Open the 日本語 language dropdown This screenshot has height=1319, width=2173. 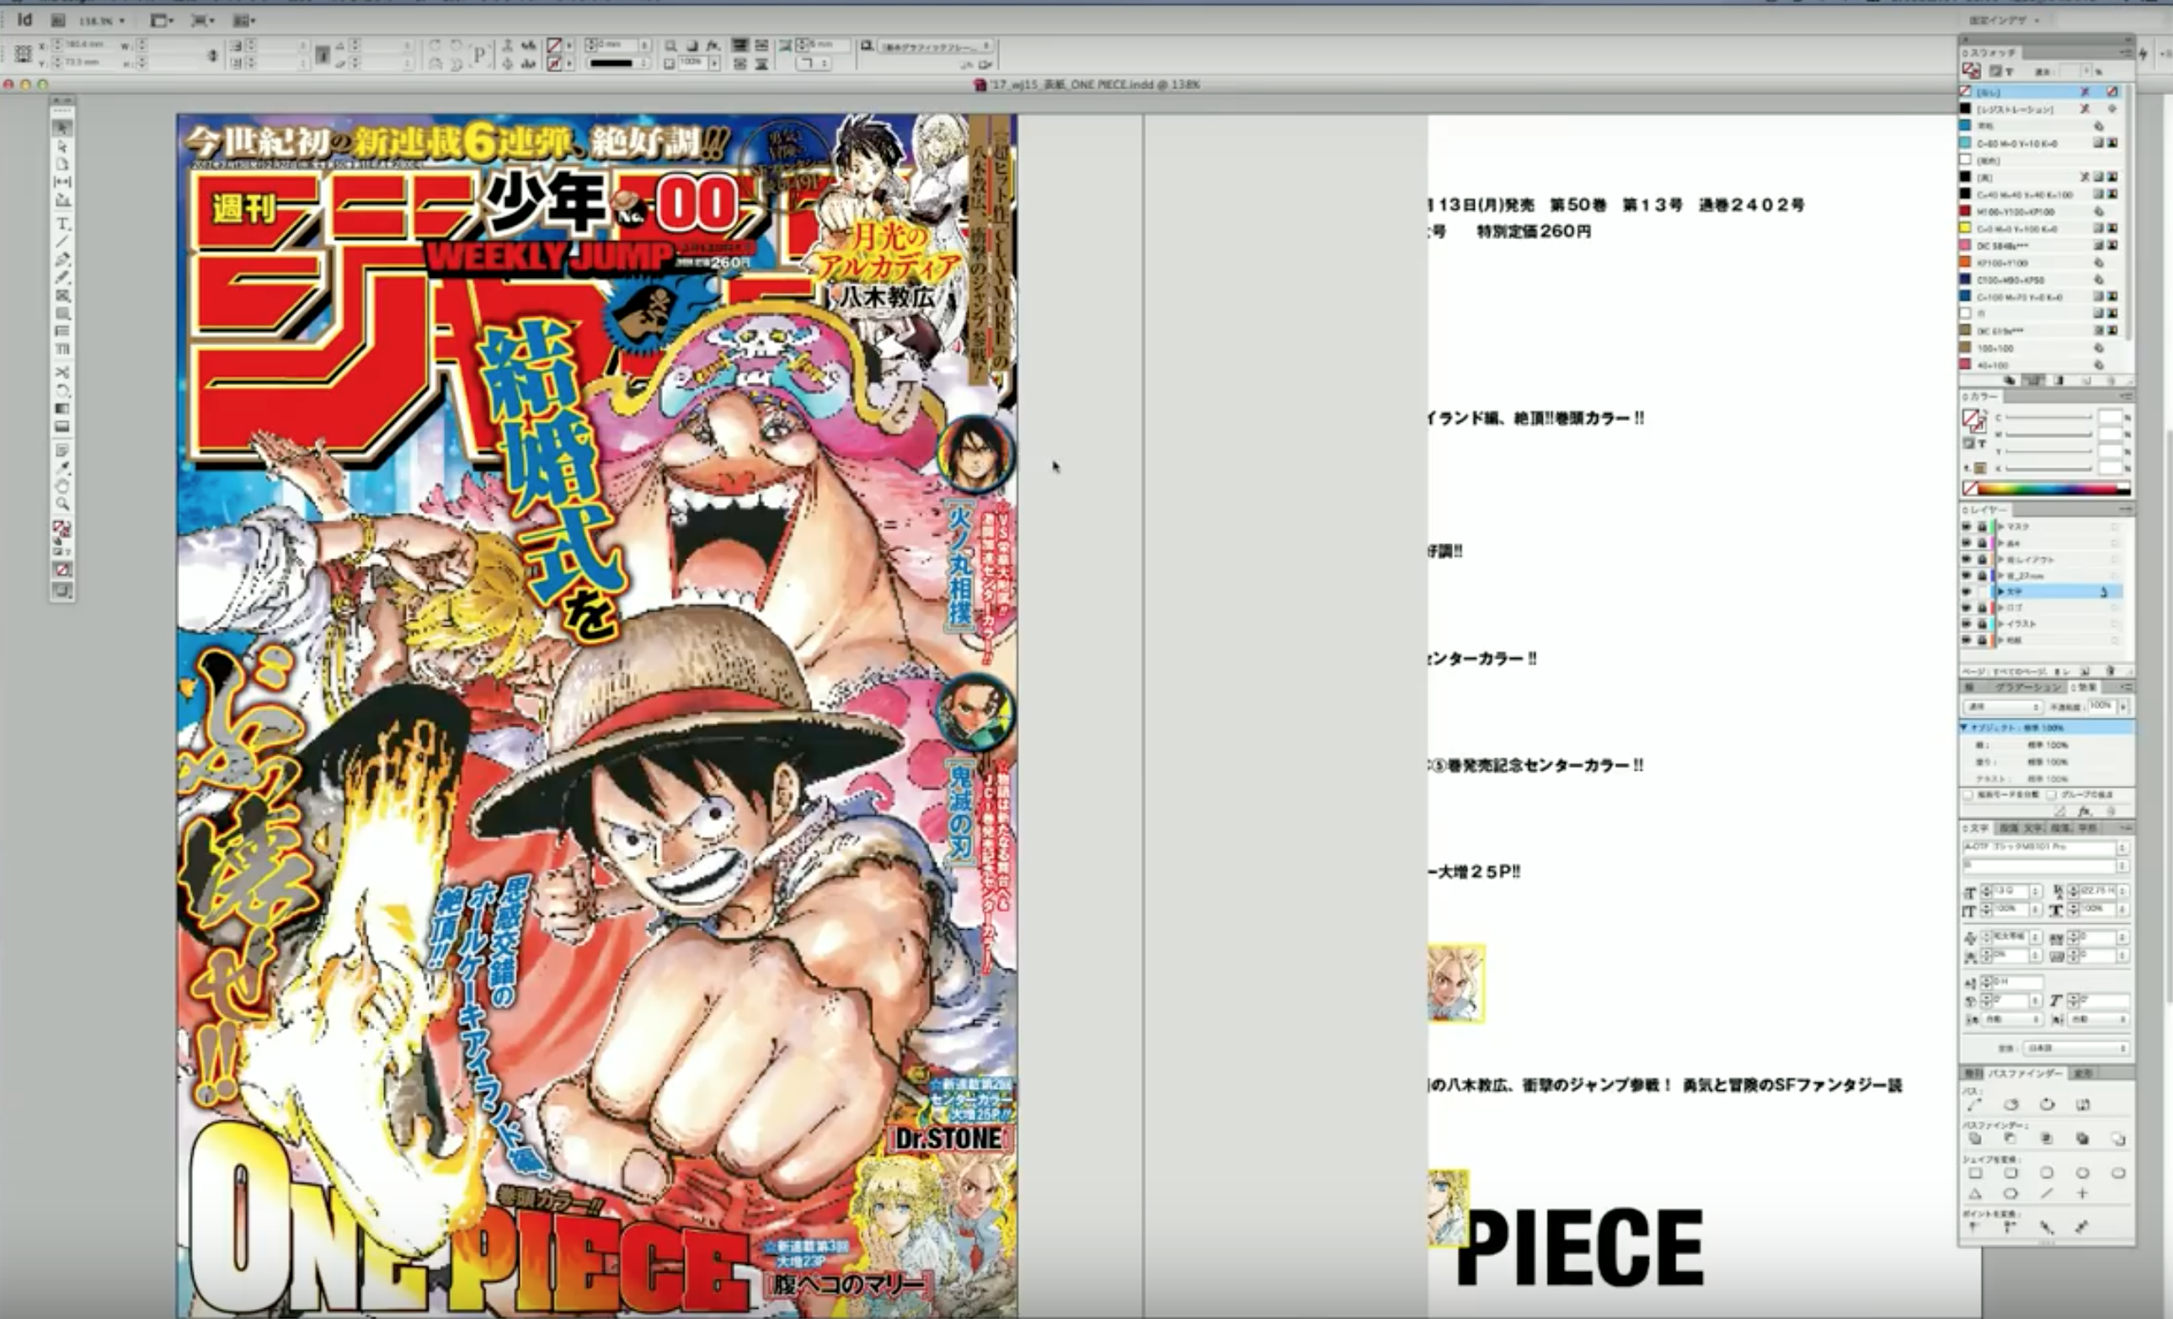click(x=2075, y=1049)
